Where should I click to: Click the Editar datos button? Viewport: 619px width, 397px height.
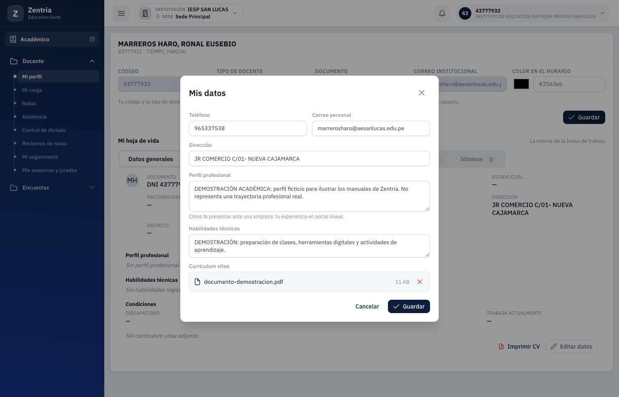click(x=571, y=346)
